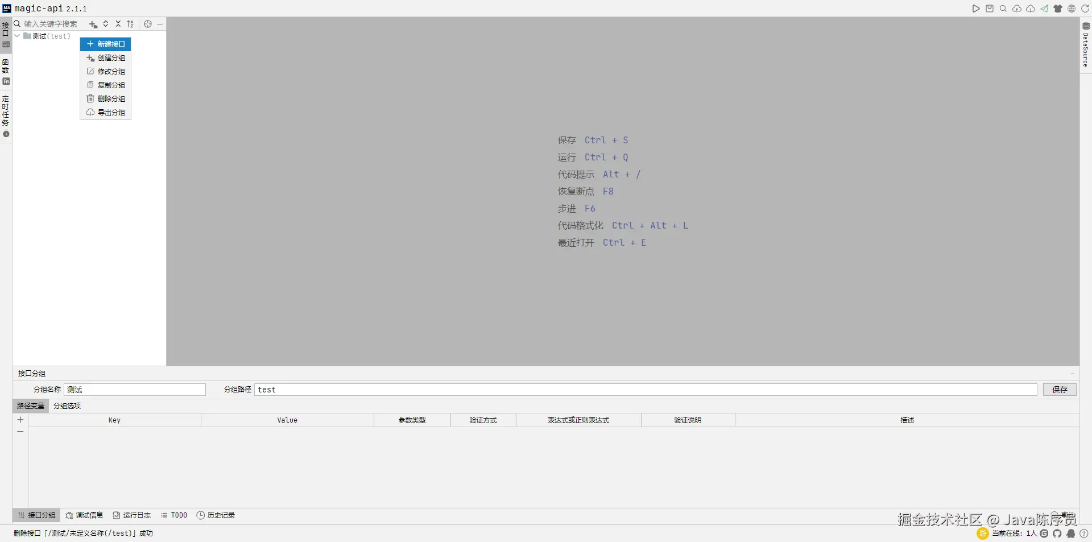1092x542 pixels.
Task: Click the yellow 游 user avatar
Action: tap(983, 533)
